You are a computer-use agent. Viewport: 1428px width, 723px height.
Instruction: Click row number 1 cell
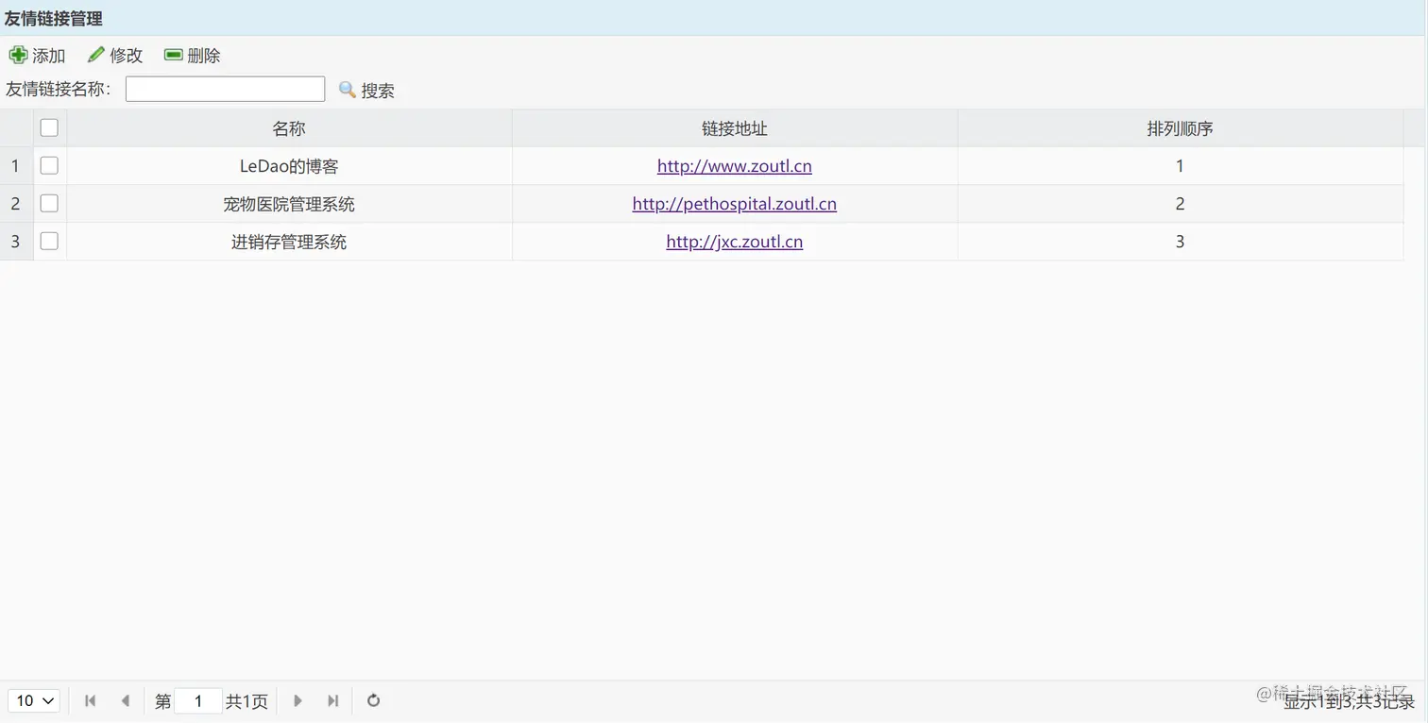click(x=15, y=166)
